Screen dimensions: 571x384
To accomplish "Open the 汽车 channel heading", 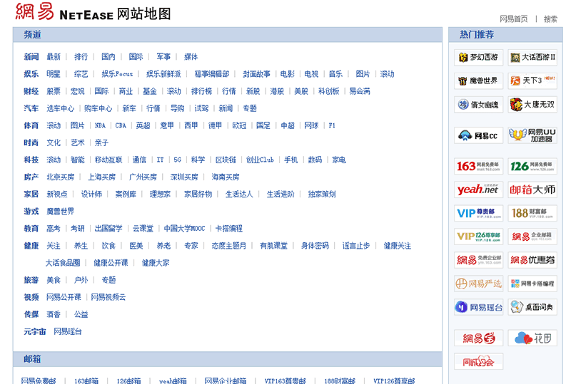I will click(31, 108).
